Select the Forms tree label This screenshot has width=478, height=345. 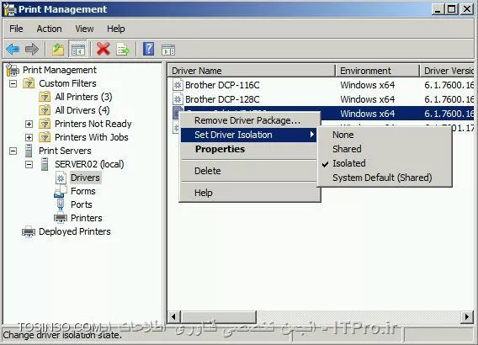point(83,191)
